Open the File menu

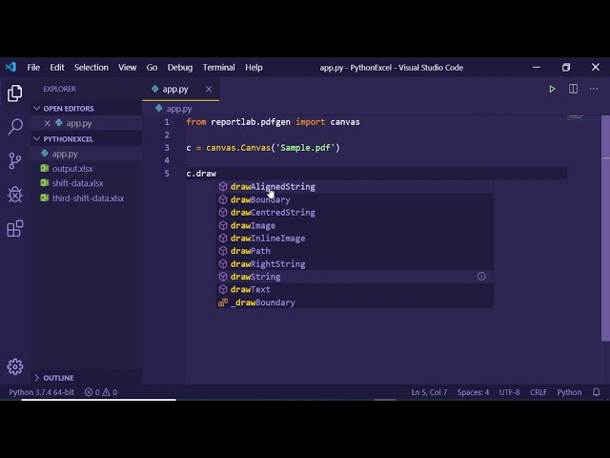click(x=33, y=68)
